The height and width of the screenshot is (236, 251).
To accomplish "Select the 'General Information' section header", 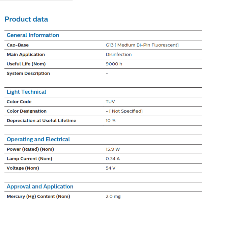I will (33, 35).
